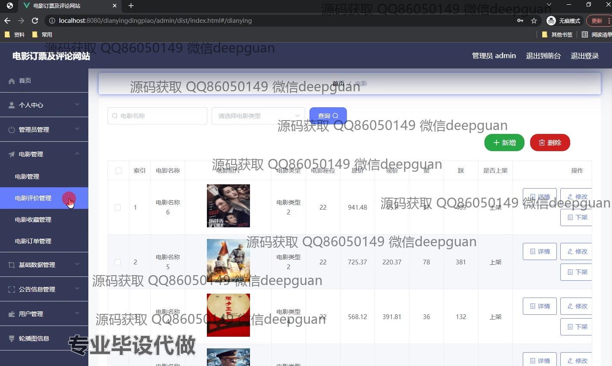The width and height of the screenshot is (612, 366).
Task: Reload the page with the refresh icon
Action: coord(35,21)
